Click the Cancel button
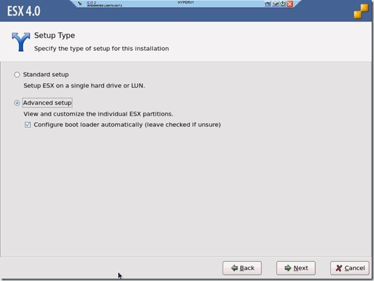The width and height of the screenshot is (374, 281). coord(350,268)
